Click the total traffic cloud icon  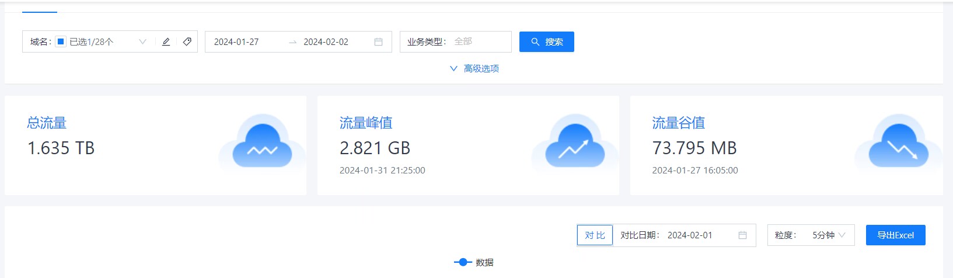[x=262, y=143]
